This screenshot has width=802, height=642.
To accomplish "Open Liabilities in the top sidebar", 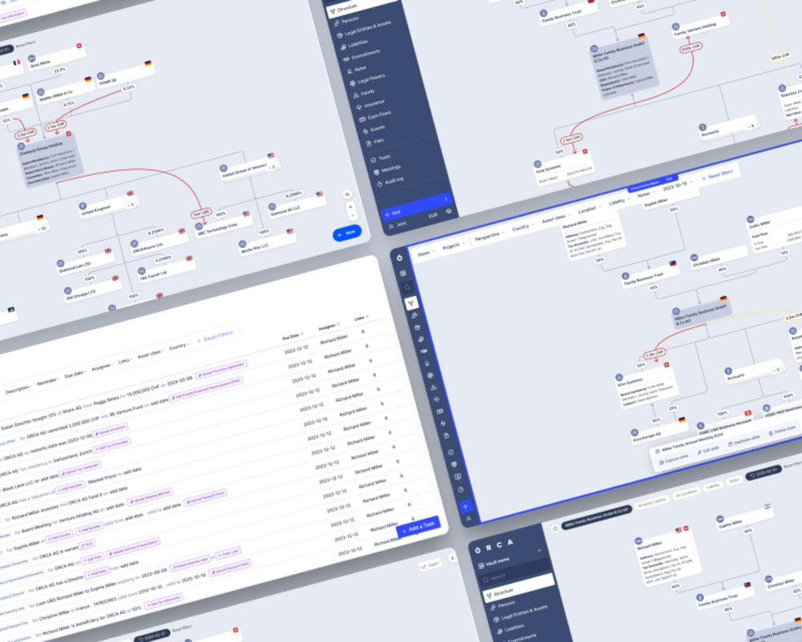I will click(354, 45).
